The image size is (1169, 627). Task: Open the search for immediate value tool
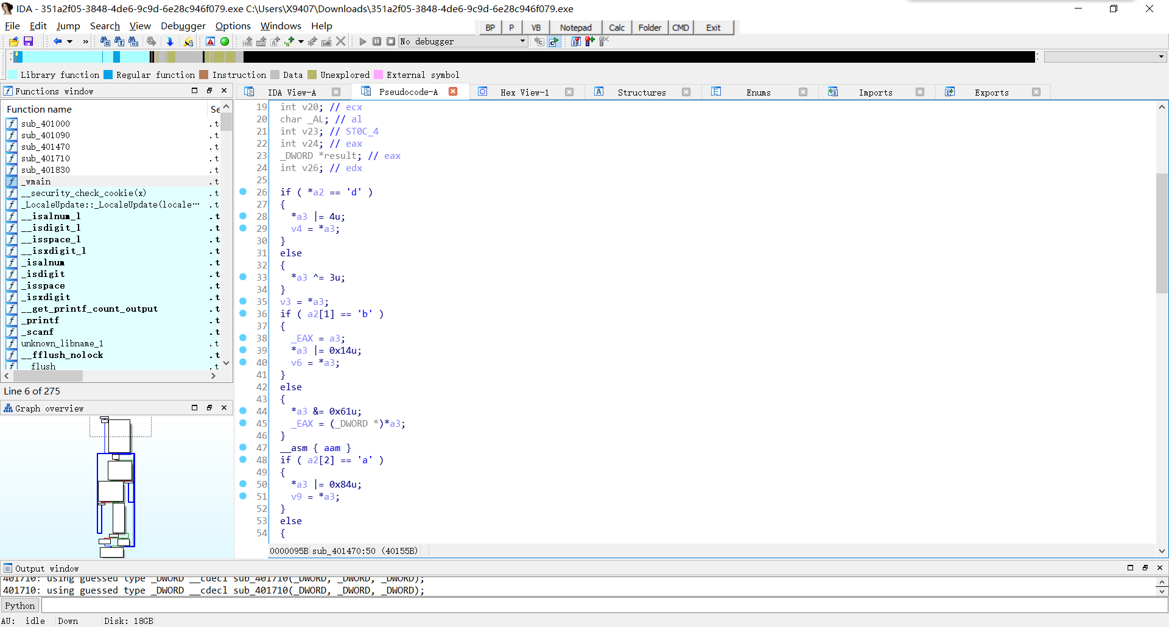133,41
